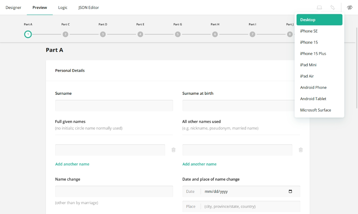
Task: Focus the Place text field
Action: coord(250,207)
